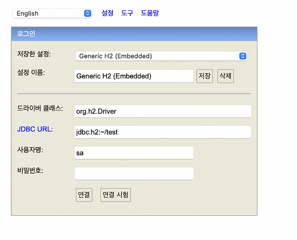Click the setting name input field
The width and height of the screenshot is (297, 240).
(x=134, y=76)
